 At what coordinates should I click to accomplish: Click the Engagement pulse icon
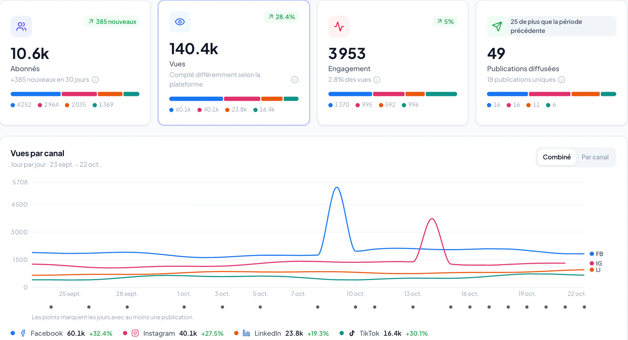point(339,27)
